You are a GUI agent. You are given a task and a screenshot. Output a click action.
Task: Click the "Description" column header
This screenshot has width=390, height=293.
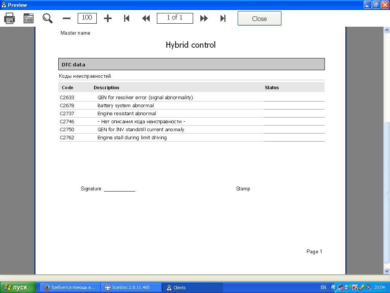(107, 87)
